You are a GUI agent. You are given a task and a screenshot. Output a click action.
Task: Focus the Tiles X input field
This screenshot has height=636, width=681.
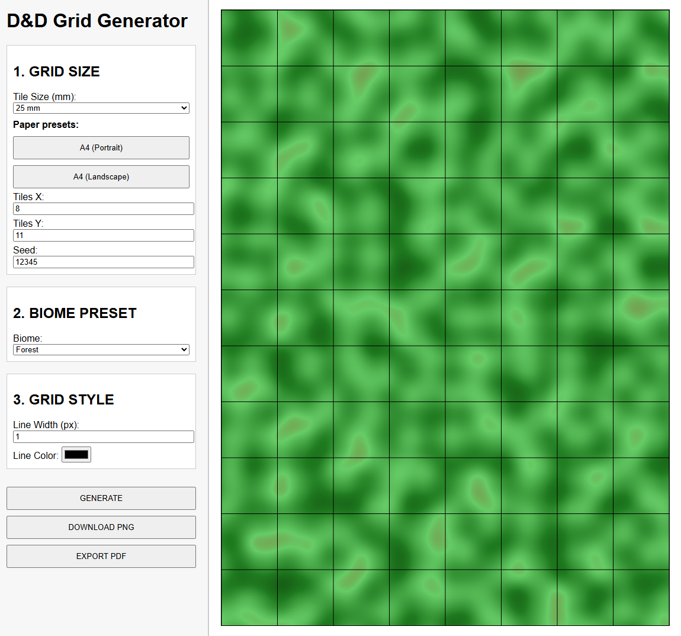click(x=103, y=208)
